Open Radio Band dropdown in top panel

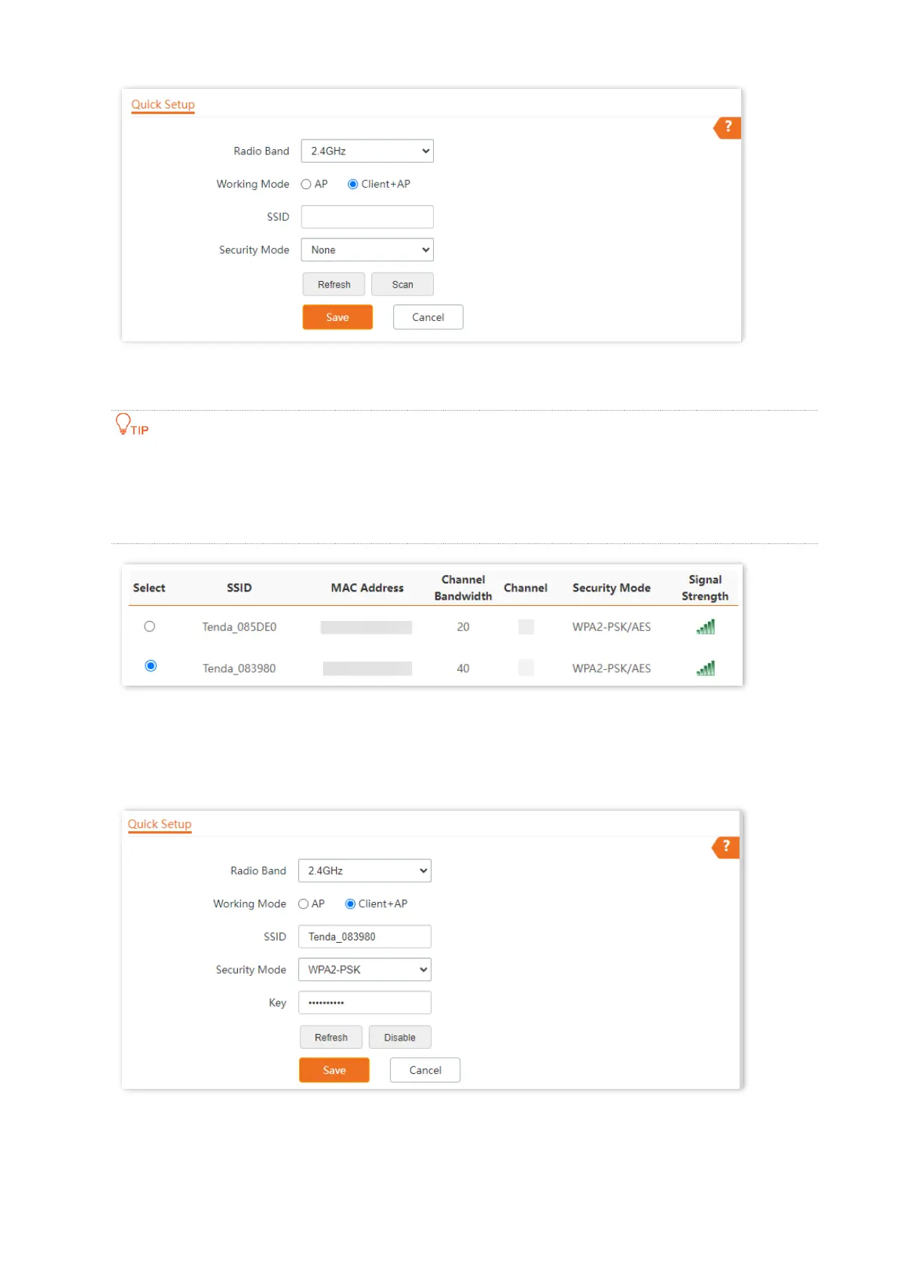(x=367, y=151)
